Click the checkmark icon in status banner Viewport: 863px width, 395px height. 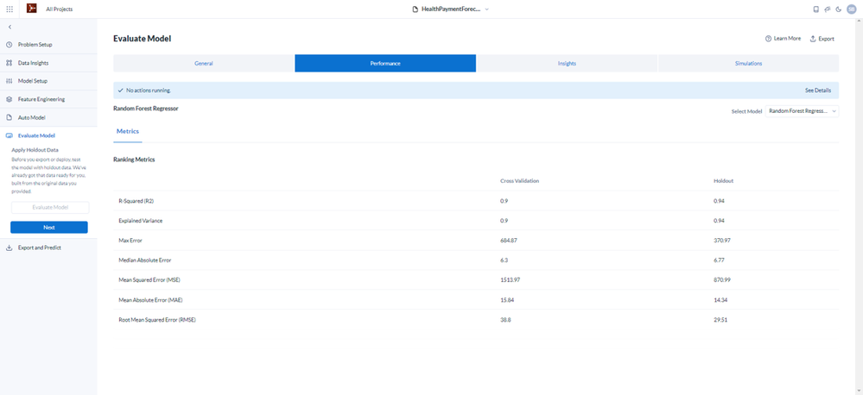pyautogui.click(x=121, y=90)
